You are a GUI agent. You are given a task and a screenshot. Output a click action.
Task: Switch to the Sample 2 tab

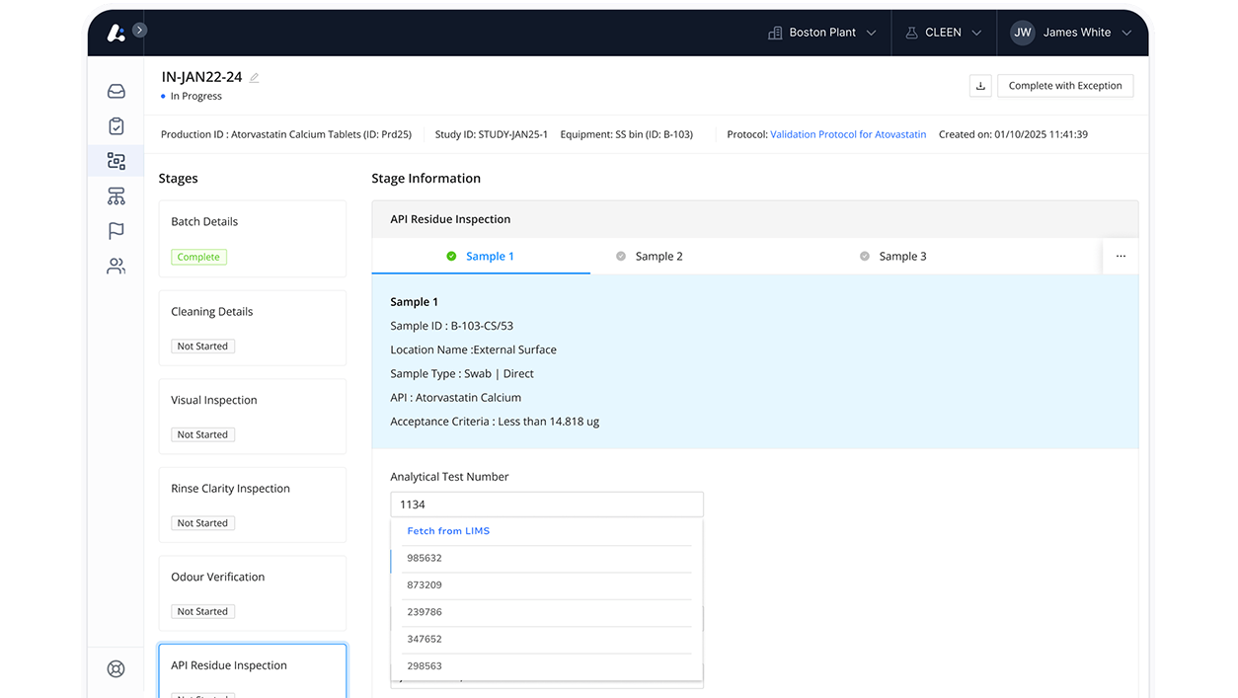(657, 256)
